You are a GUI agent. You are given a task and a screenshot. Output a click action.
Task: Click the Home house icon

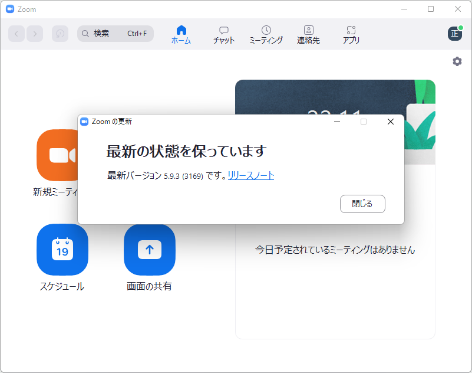click(x=181, y=30)
